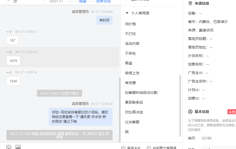Click the 高意向 red tag
This screenshot has width=236, height=149.
click(x=232, y=112)
